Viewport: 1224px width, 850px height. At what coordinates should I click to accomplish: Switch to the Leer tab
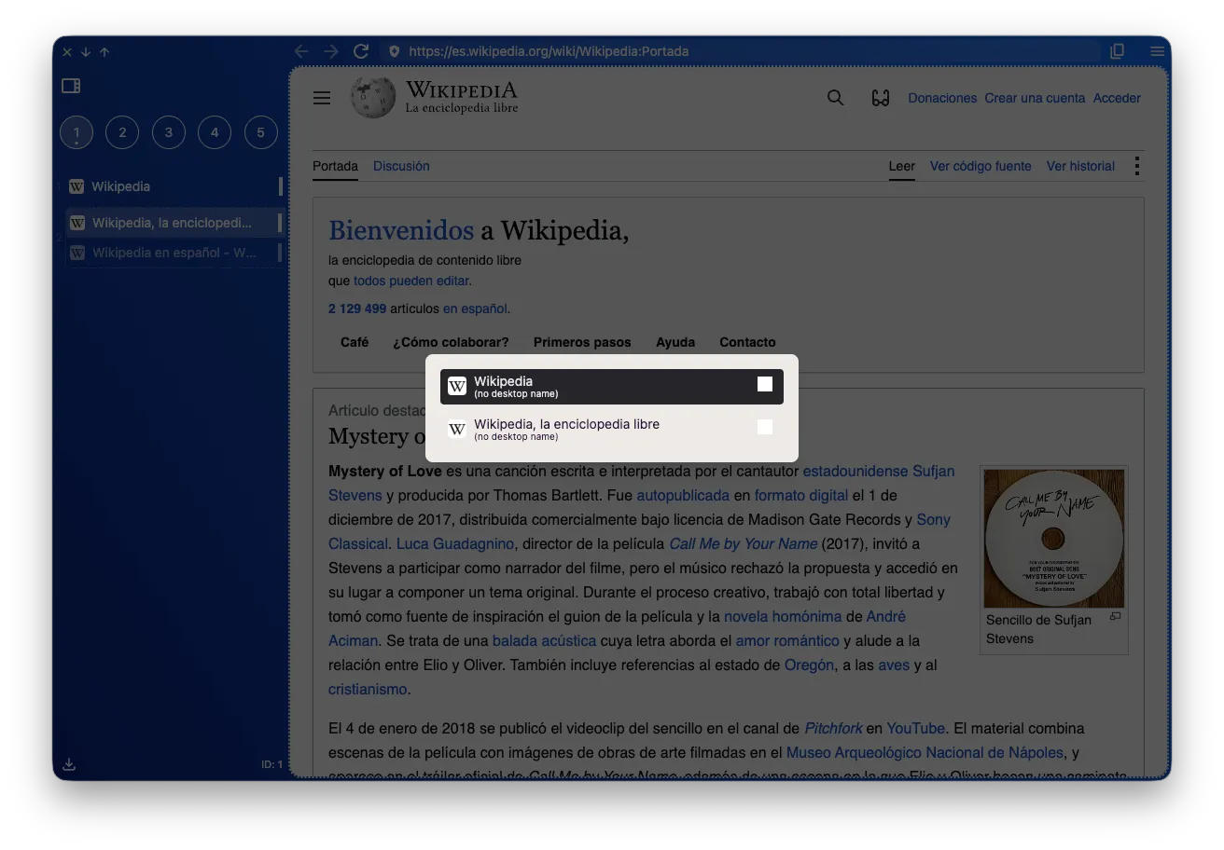(x=901, y=166)
